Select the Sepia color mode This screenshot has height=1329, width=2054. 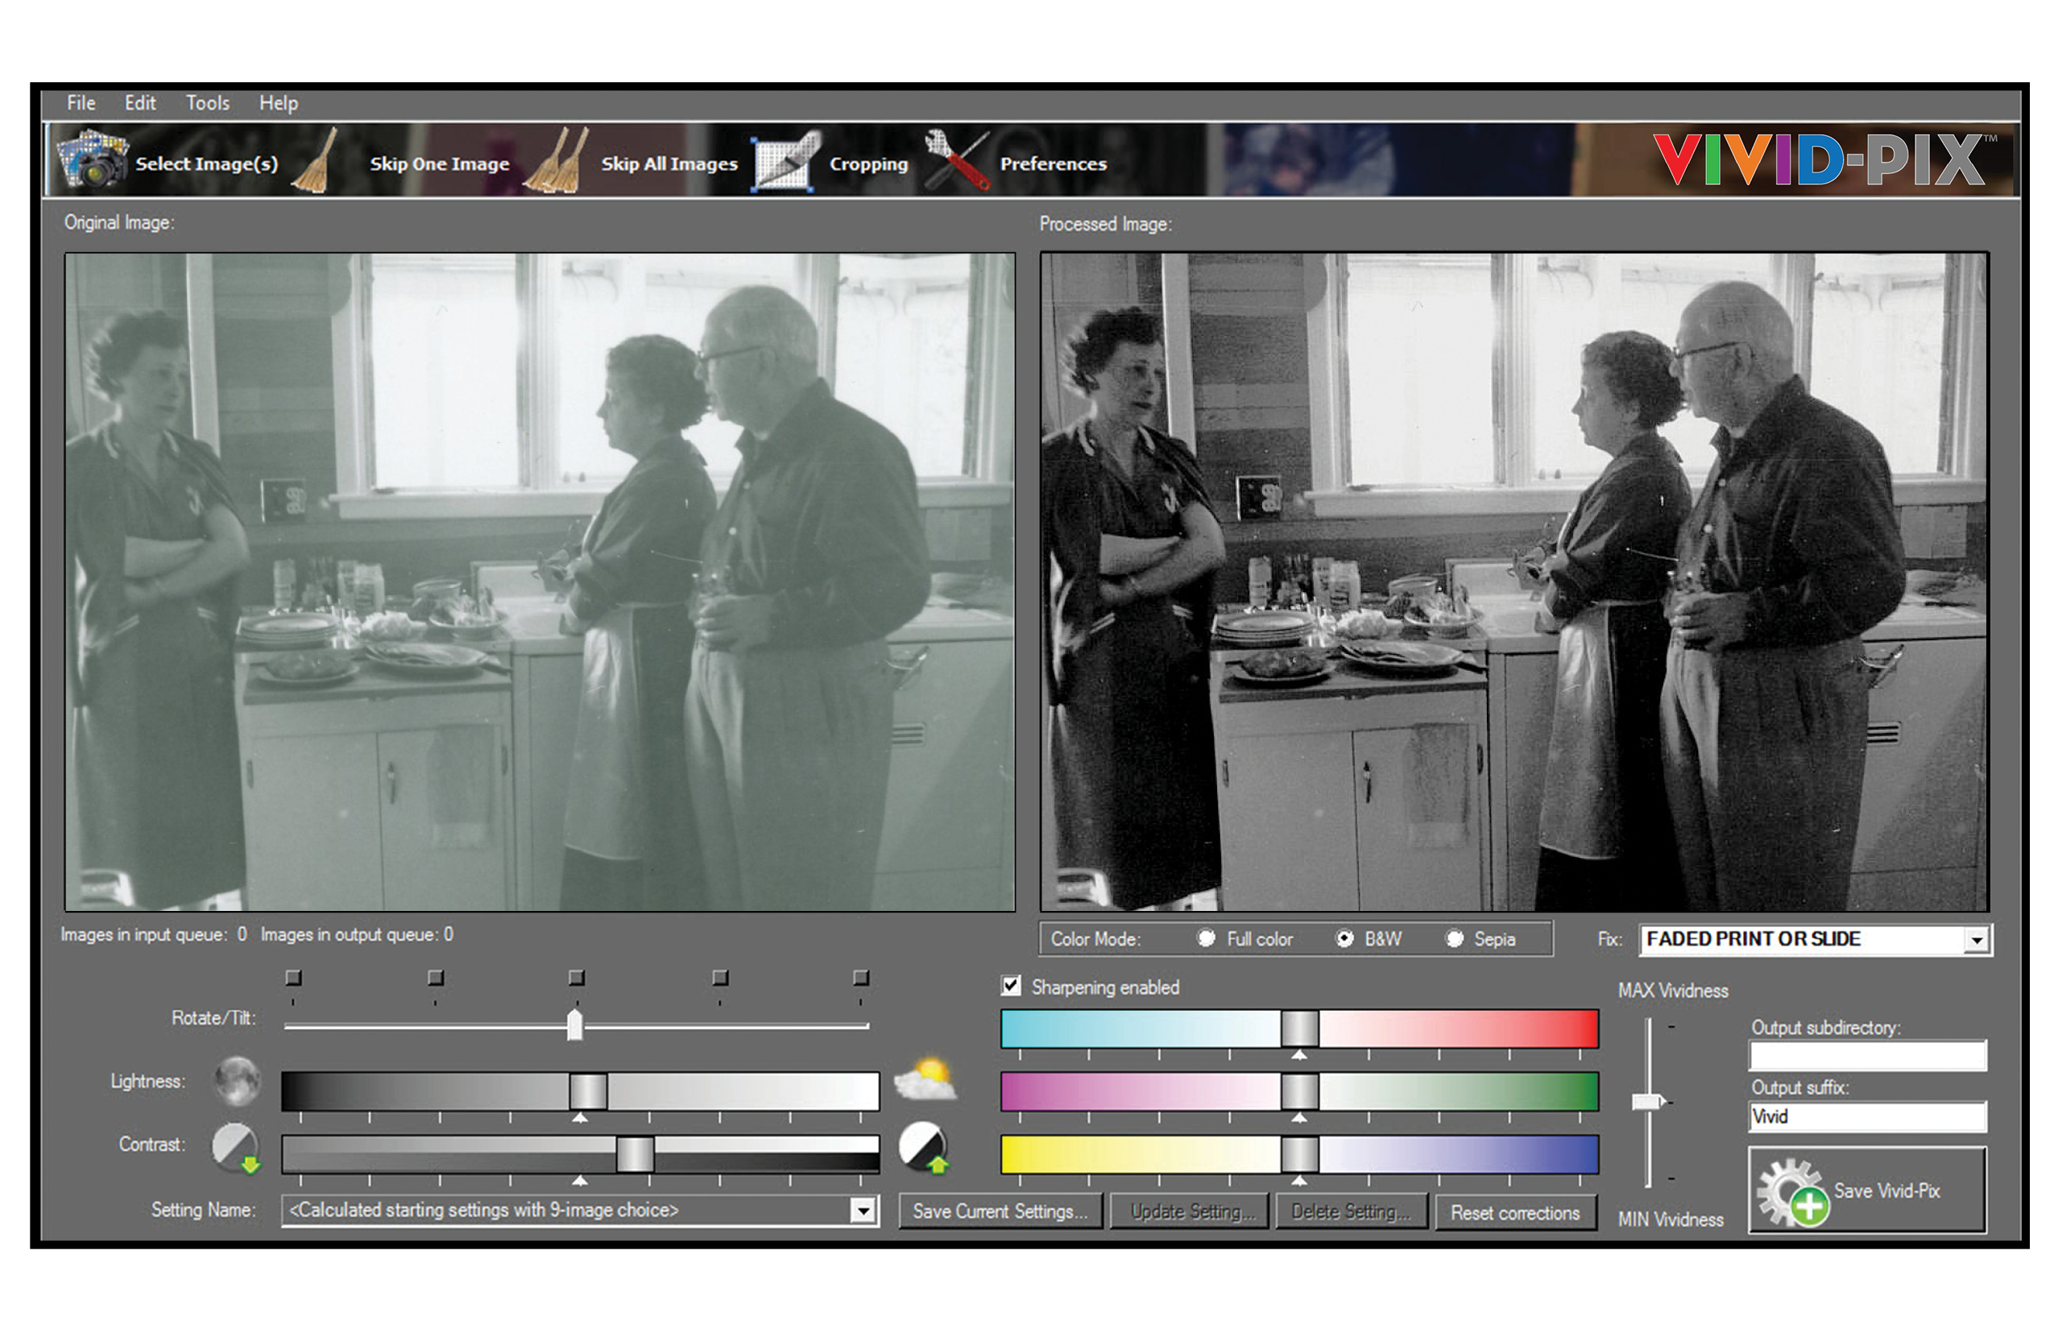coord(1454,939)
